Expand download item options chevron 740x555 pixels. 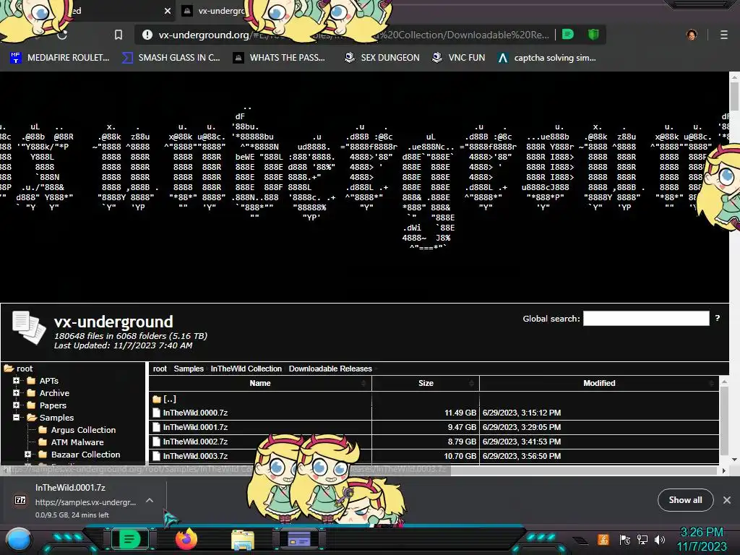tap(149, 500)
